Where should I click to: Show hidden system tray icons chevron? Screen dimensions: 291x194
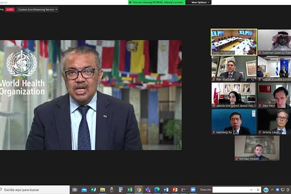[272, 190]
